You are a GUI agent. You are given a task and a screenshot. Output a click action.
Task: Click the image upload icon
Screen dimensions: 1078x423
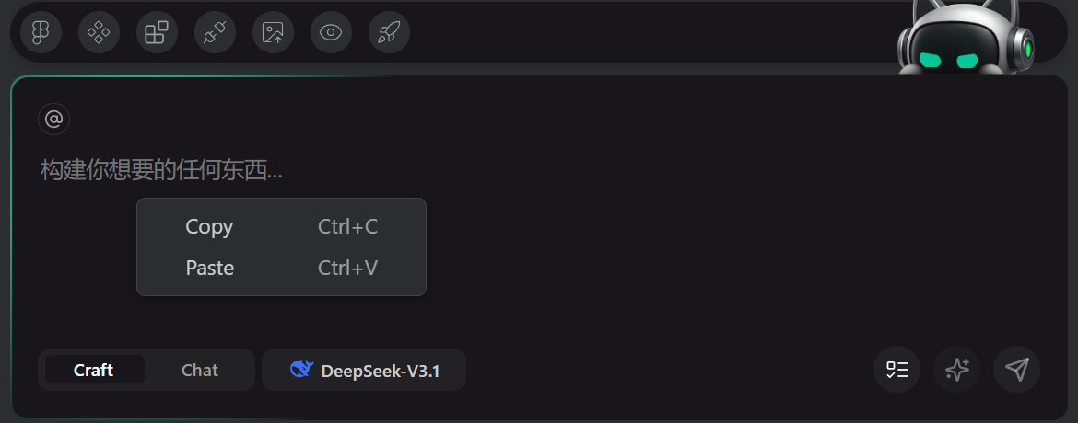[x=273, y=33]
